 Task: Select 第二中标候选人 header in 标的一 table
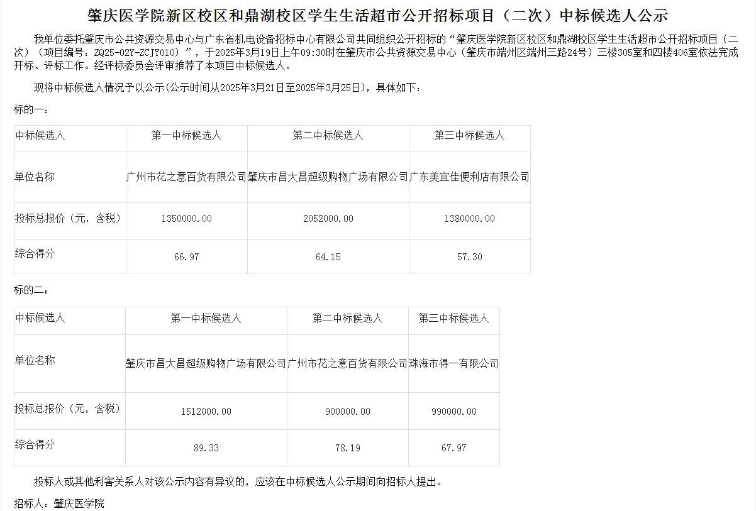tap(328, 136)
